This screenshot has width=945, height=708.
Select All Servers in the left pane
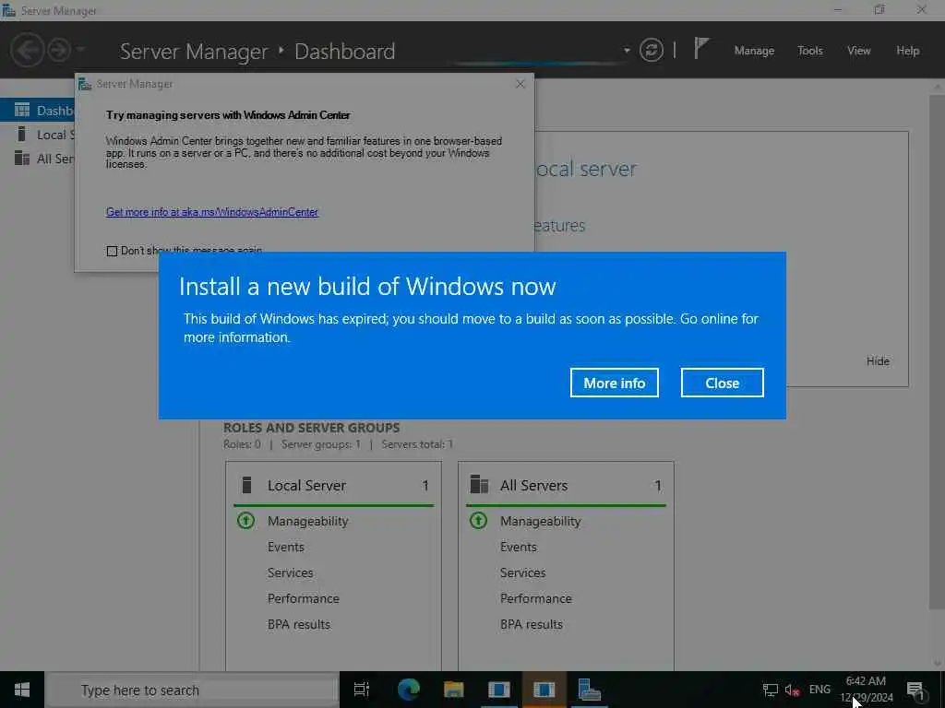(x=37, y=159)
